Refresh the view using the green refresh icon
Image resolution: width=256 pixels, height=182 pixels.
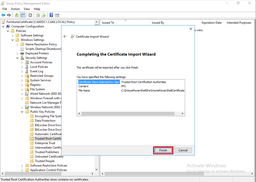pos(38,15)
